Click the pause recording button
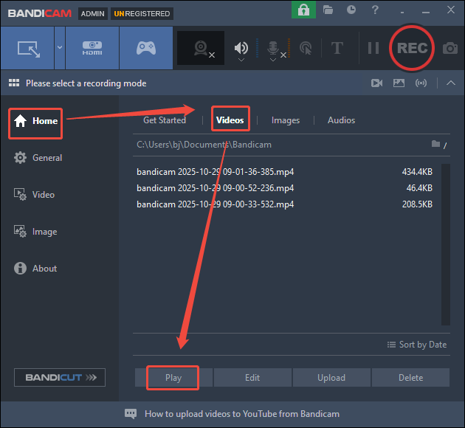This screenshot has height=428, width=465. (373, 48)
